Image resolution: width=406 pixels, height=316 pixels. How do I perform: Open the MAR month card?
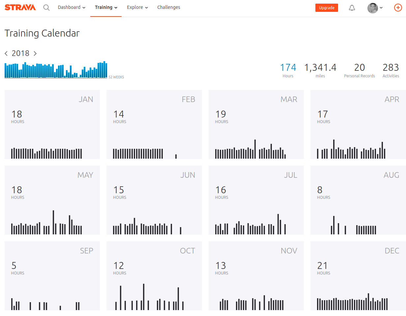tap(256, 124)
